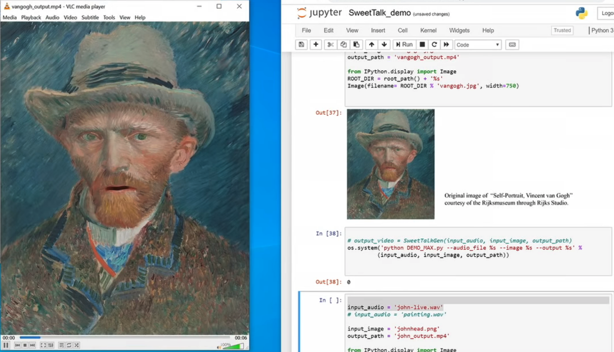The height and width of the screenshot is (352, 614).
Task: Open the VLC Playback menu
Action: (x=31, y=18)
